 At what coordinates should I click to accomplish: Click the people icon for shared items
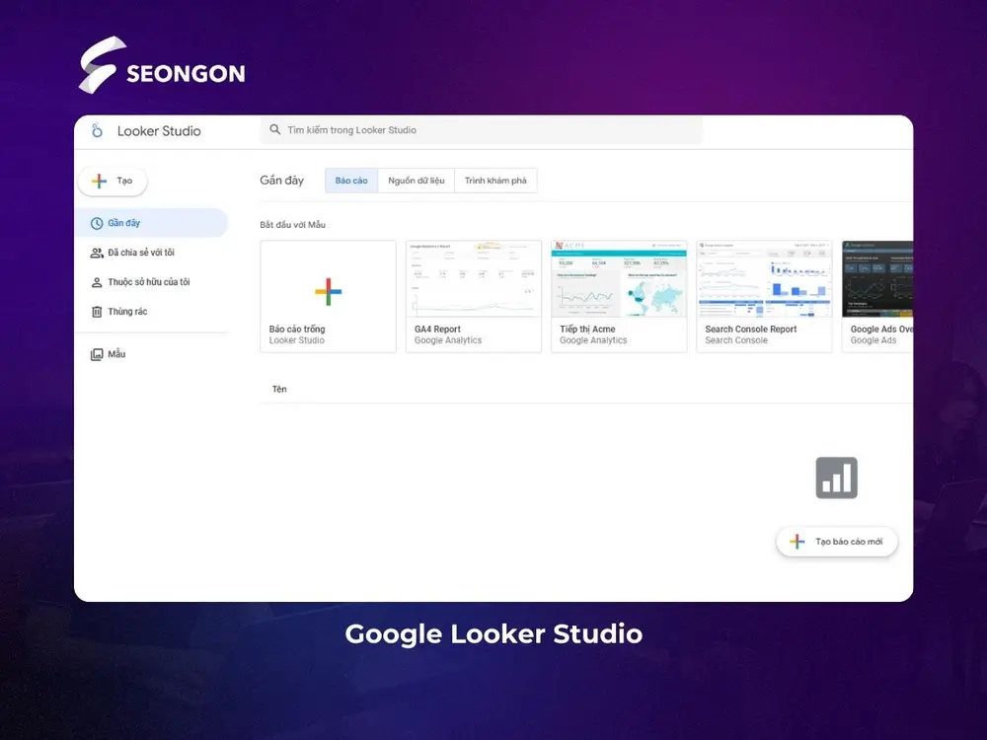pyautogui.click(x=97, y=253)
